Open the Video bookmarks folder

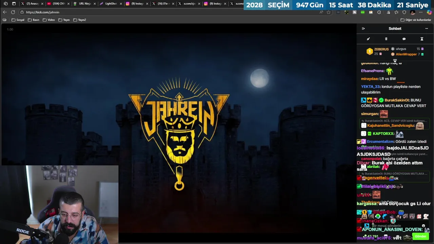pyautogui.click(x=49, y=20)
